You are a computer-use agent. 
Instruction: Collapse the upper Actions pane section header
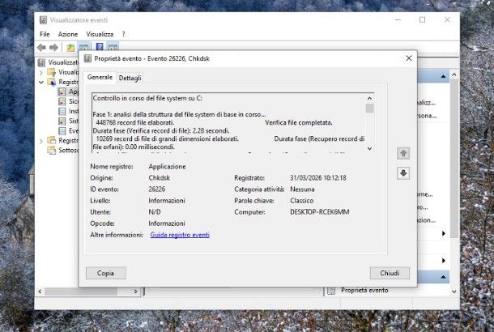coord(443,76)
